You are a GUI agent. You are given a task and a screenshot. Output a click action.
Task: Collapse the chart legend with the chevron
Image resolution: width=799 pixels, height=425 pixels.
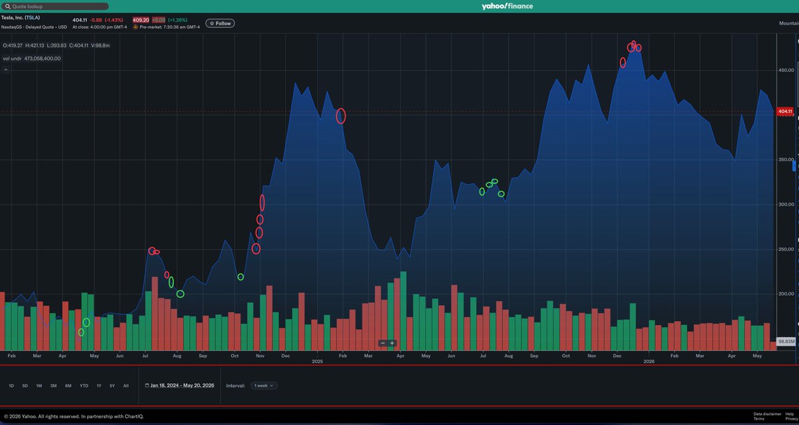click(5, 69)
